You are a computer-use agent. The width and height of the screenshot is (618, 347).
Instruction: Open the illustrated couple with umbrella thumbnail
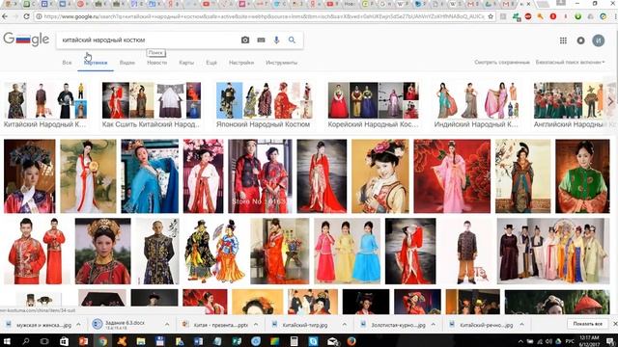pos(214,251)
